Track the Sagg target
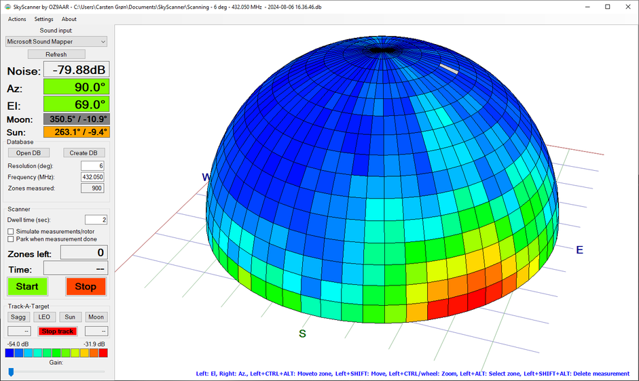Image resolution: width=639 pixels, height=381 pixels. pos(18,317)
